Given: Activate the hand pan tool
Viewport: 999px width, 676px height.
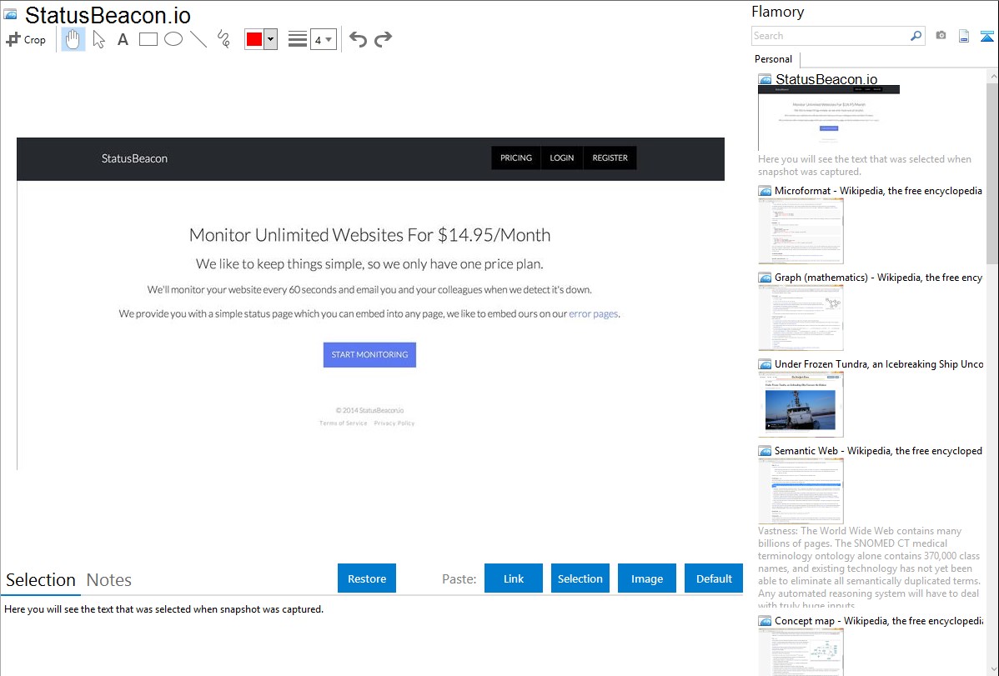Looking at the screenshot, I should point(73,39).
